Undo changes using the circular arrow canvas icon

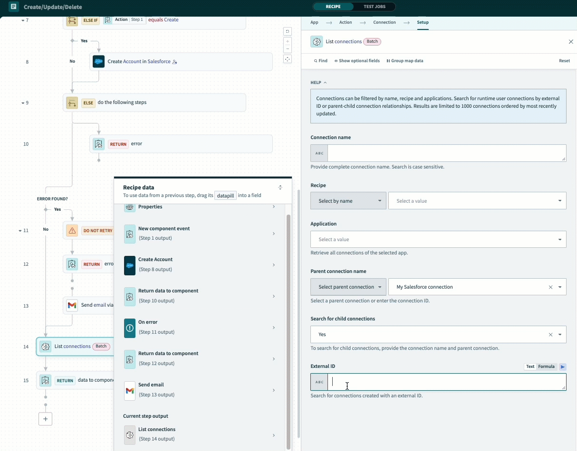click(288, 31)
